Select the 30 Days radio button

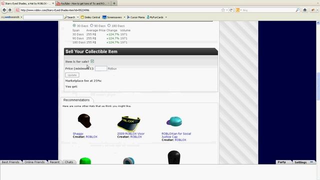74,25
